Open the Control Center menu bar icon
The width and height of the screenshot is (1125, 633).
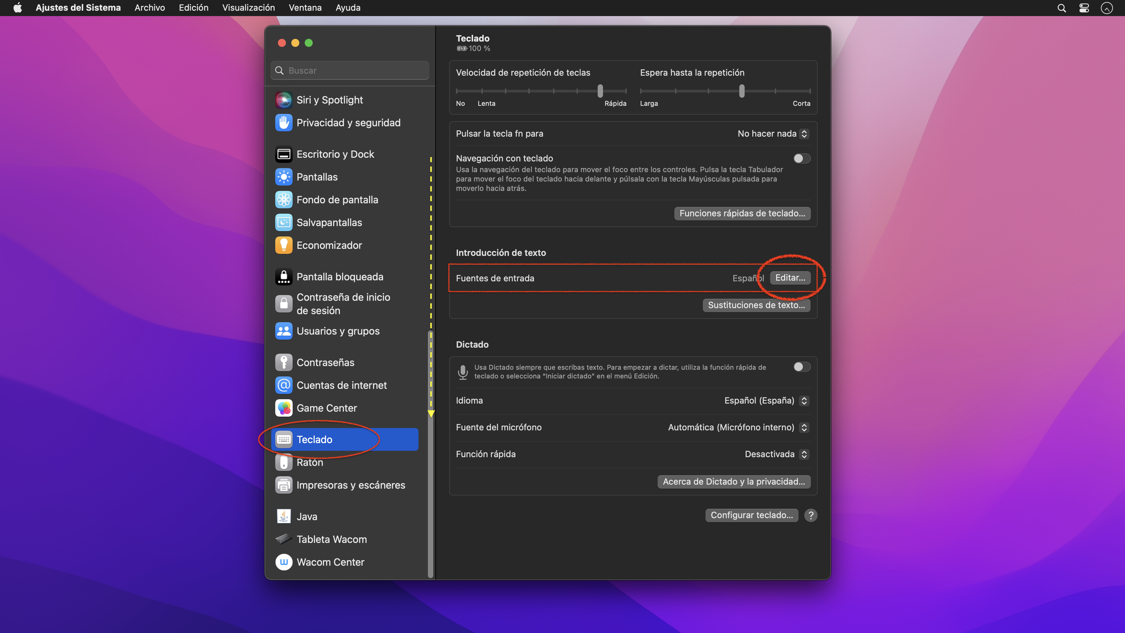[1084, 8]
